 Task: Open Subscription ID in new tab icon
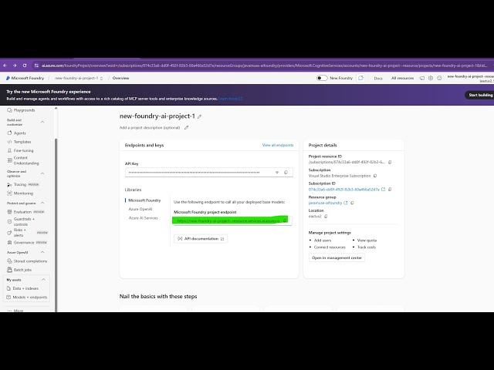coord(383,190)
